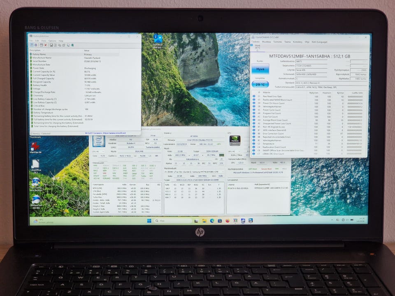
Task: Launch Firefox from the taskbar
Action: click(228, 221)
